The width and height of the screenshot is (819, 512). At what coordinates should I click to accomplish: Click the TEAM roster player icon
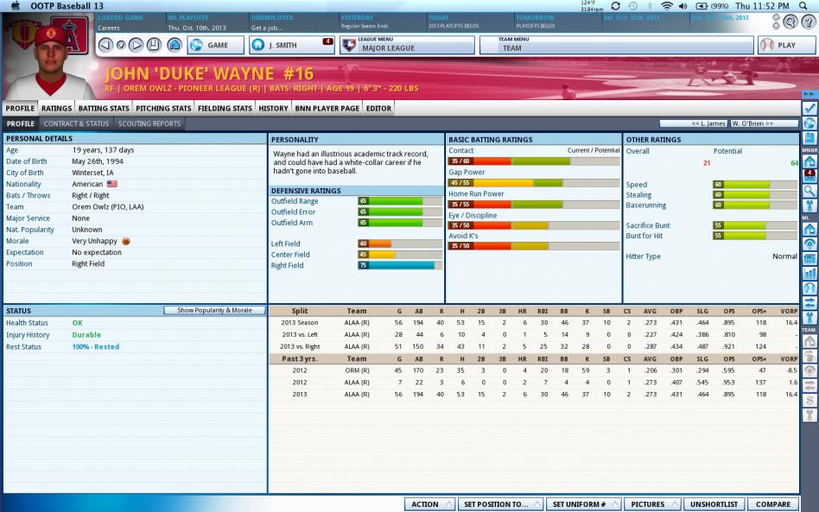[809, 357]
